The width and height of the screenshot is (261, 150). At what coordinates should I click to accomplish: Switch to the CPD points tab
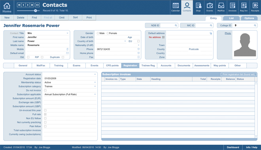[x=112, y=66]
